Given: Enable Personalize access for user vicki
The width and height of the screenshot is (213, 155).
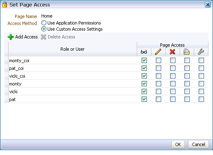Looking at the screenshot, I should [x=187, y=92].
